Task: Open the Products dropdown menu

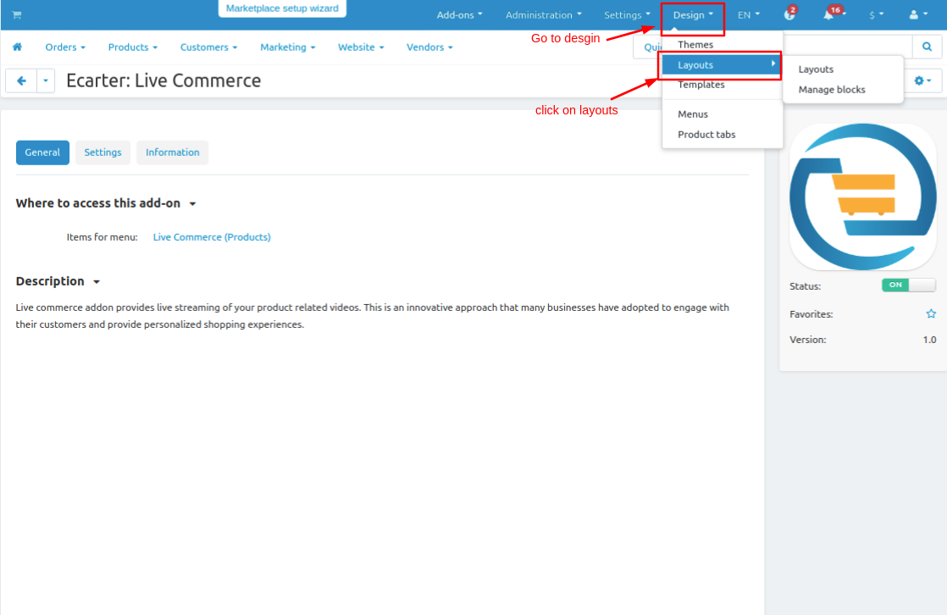Action: click(x=133, y=47)
